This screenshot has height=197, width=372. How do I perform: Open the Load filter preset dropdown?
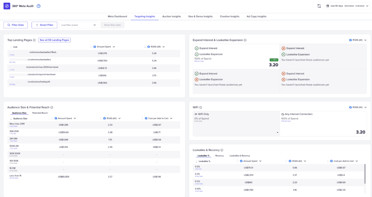(x=79, y=25)
